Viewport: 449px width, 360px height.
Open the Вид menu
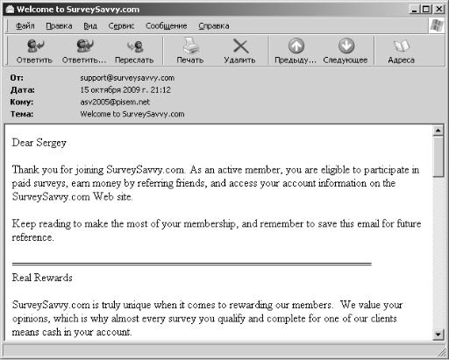pyautogui.click(x=90, y=26)
